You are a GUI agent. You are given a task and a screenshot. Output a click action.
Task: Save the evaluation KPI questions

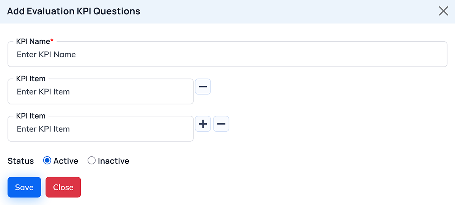24,187
